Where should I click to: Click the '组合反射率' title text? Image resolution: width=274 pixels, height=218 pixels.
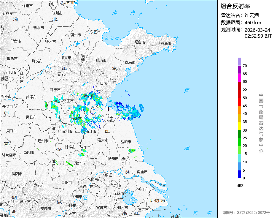point(235,6)
